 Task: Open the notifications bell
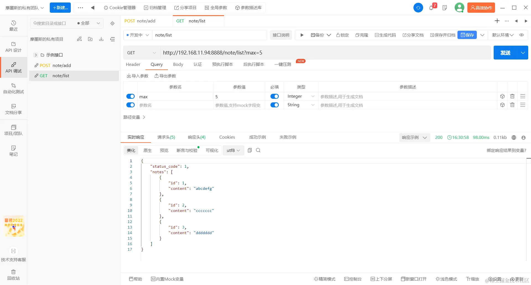point(431,8)
